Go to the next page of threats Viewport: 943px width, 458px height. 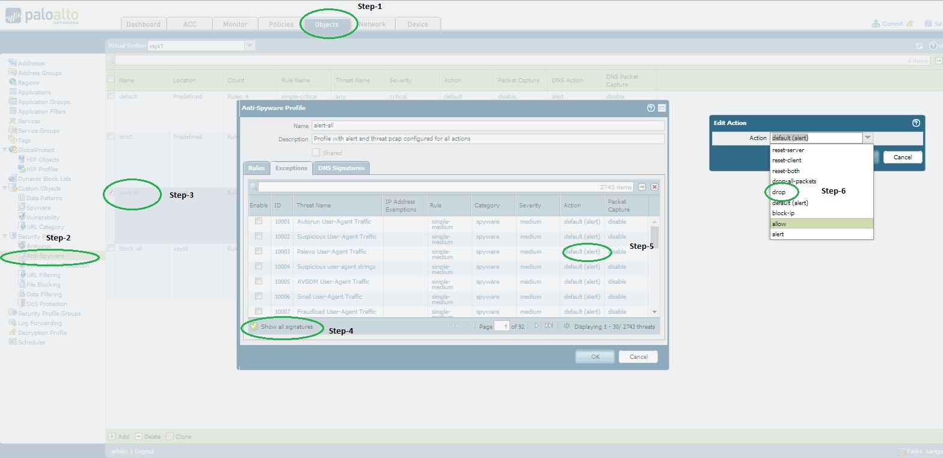[x=536, y=326]
